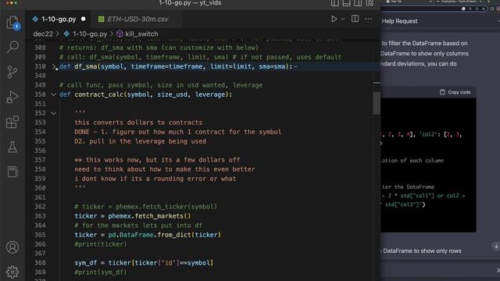Run the Python file with play button

click(334, 19)
